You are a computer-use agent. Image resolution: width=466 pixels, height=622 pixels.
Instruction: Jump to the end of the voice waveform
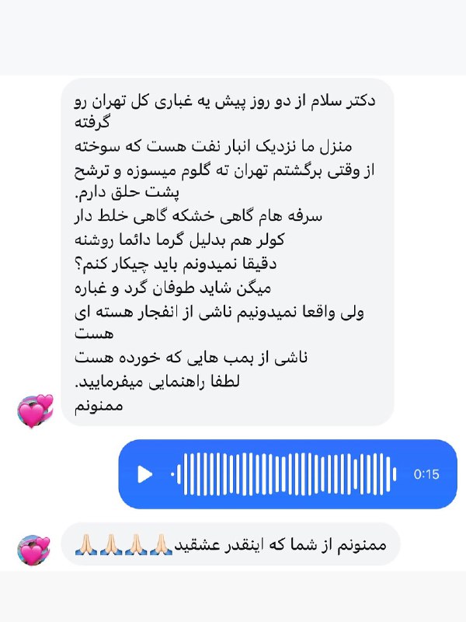395,474
